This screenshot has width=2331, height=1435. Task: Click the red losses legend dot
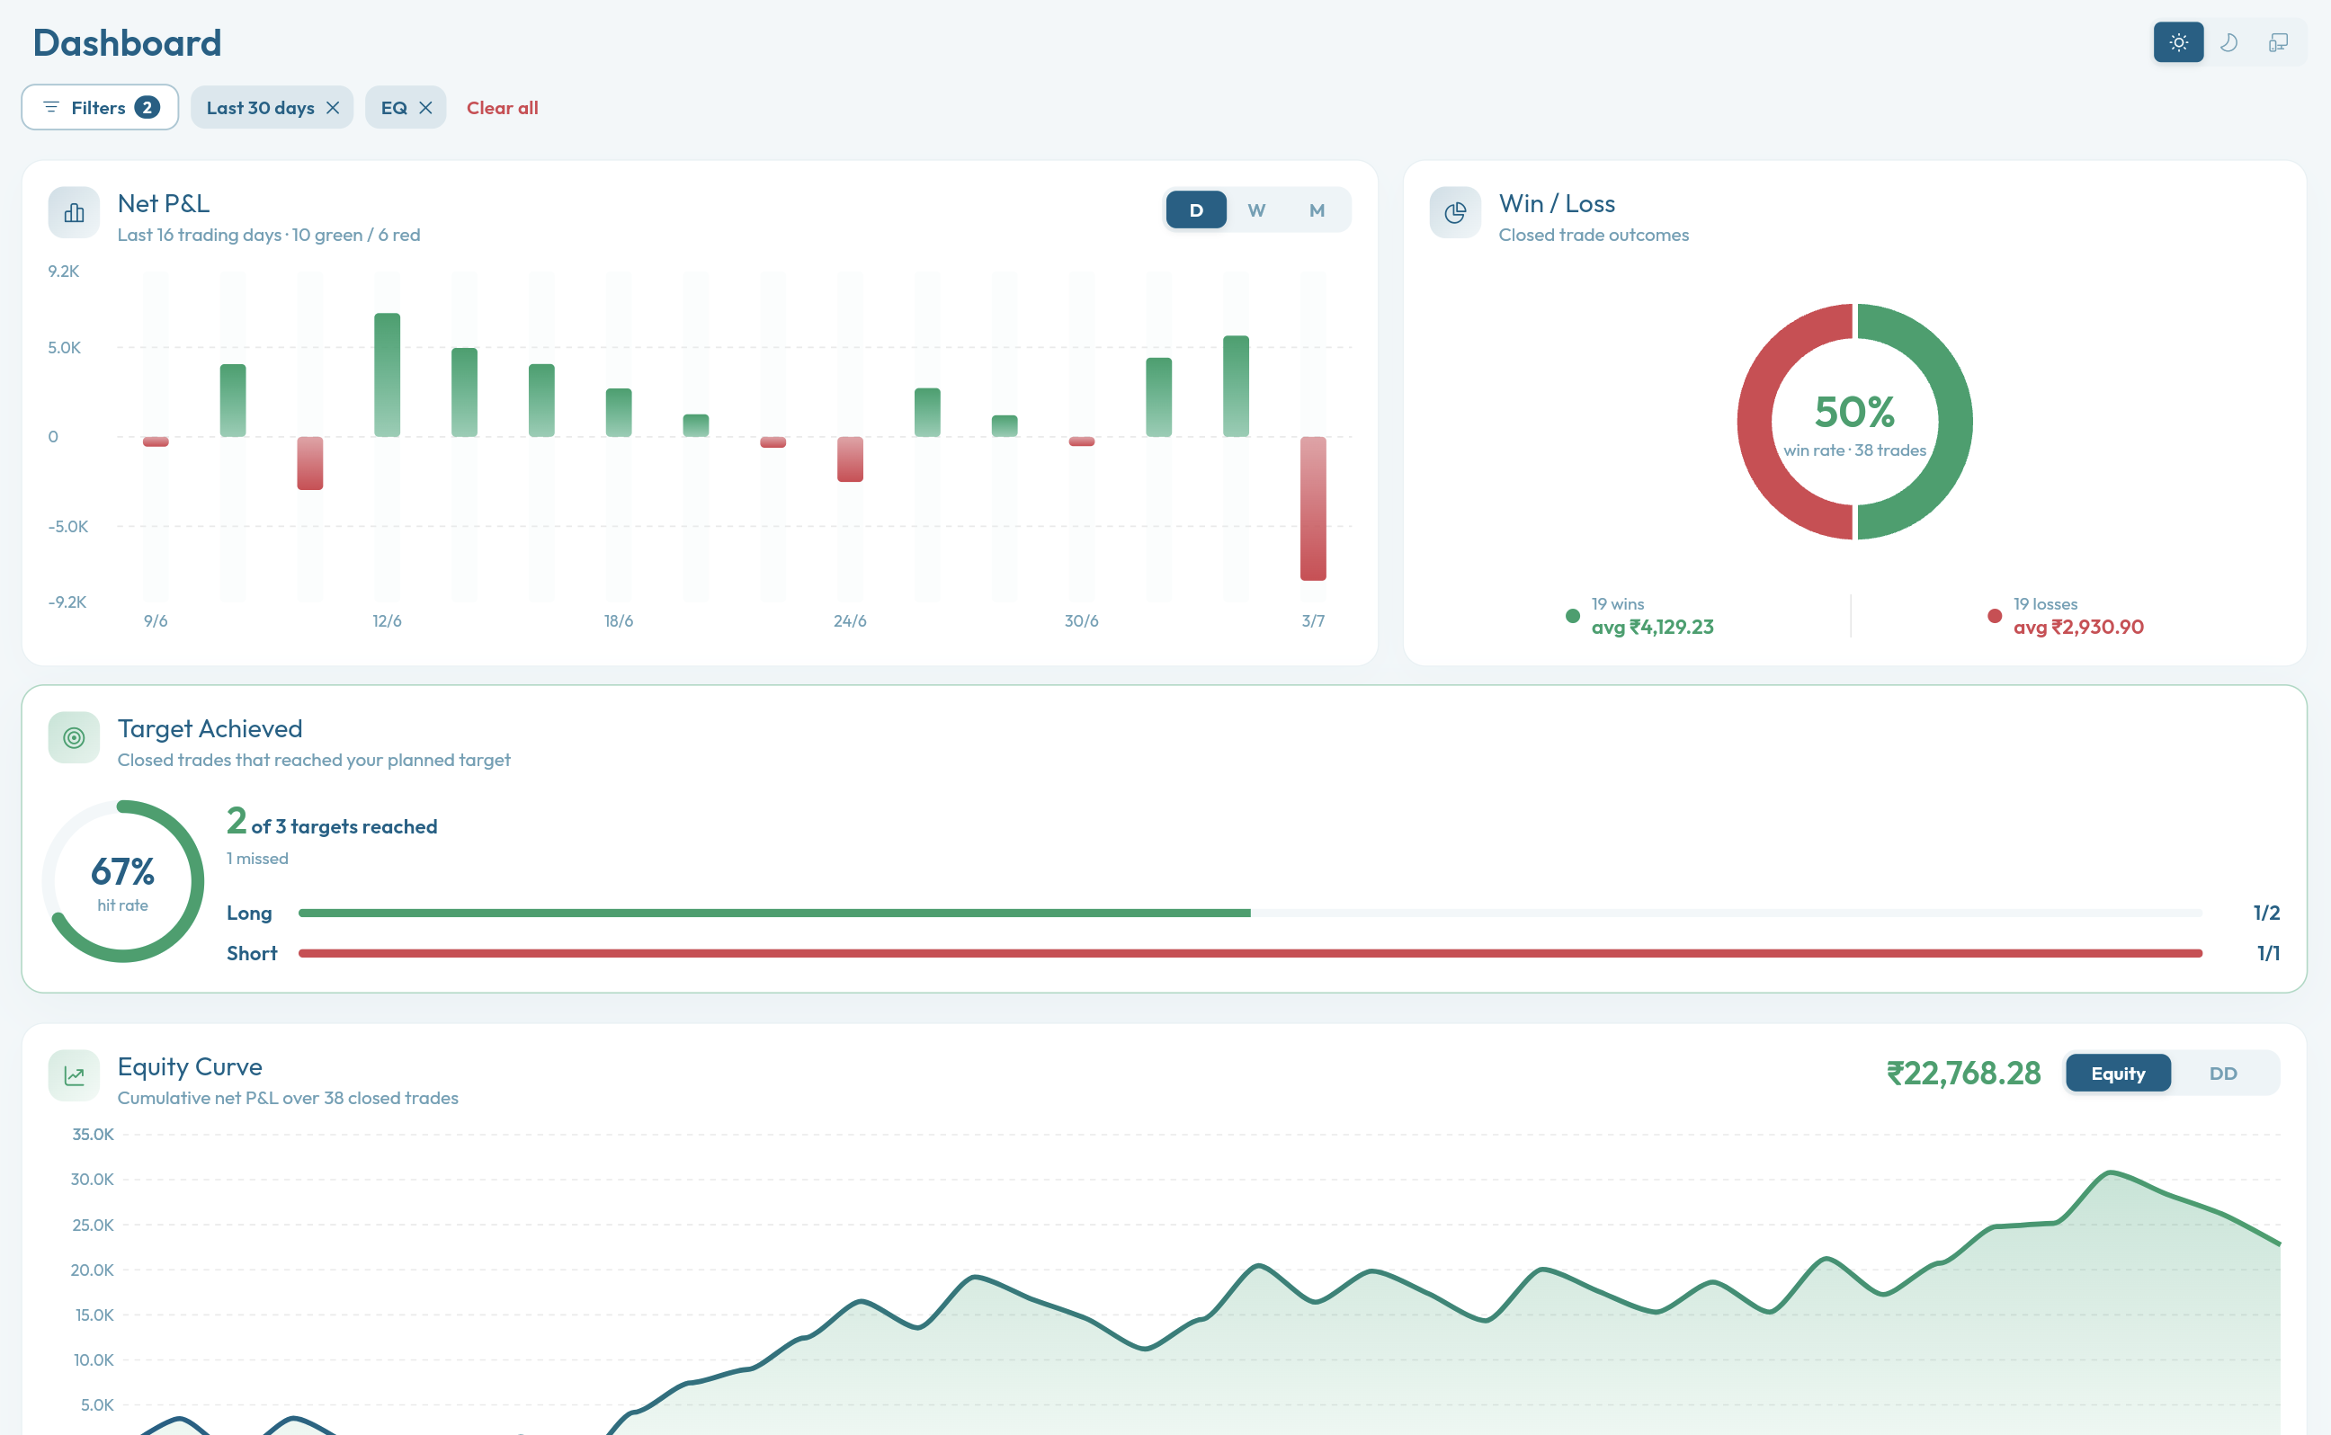(x=1995, y=616)
